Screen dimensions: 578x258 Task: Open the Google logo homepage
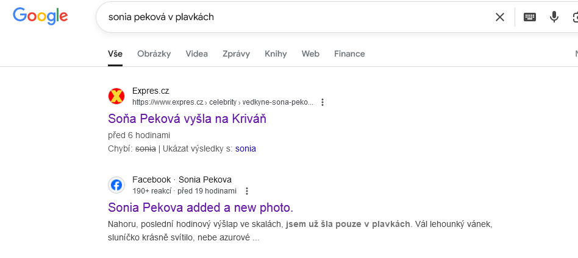coord(40,16)
